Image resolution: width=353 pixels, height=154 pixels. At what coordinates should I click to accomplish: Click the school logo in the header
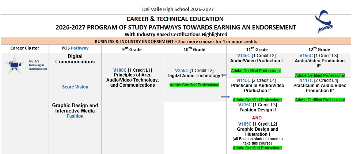[x=324, y=22]
